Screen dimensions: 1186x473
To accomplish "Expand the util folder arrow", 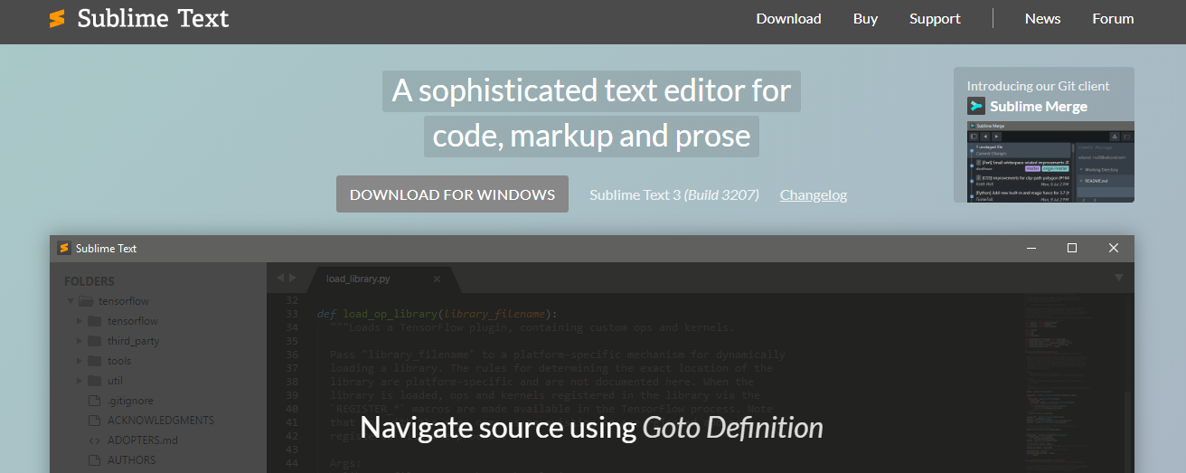I will point(80,381).
